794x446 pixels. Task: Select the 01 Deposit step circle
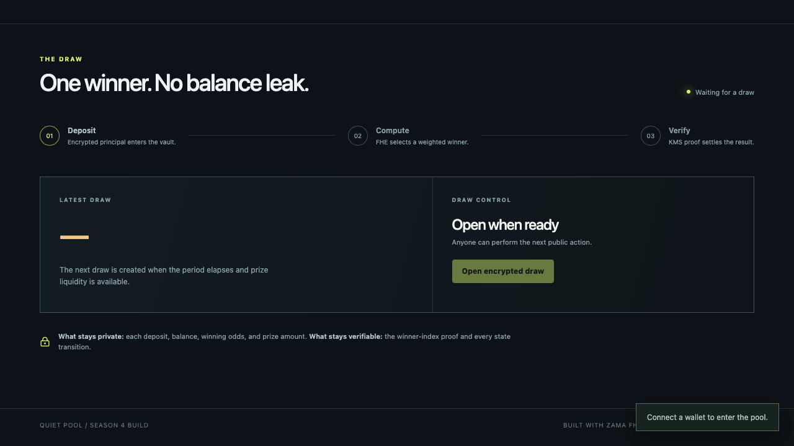click(50, 136)
